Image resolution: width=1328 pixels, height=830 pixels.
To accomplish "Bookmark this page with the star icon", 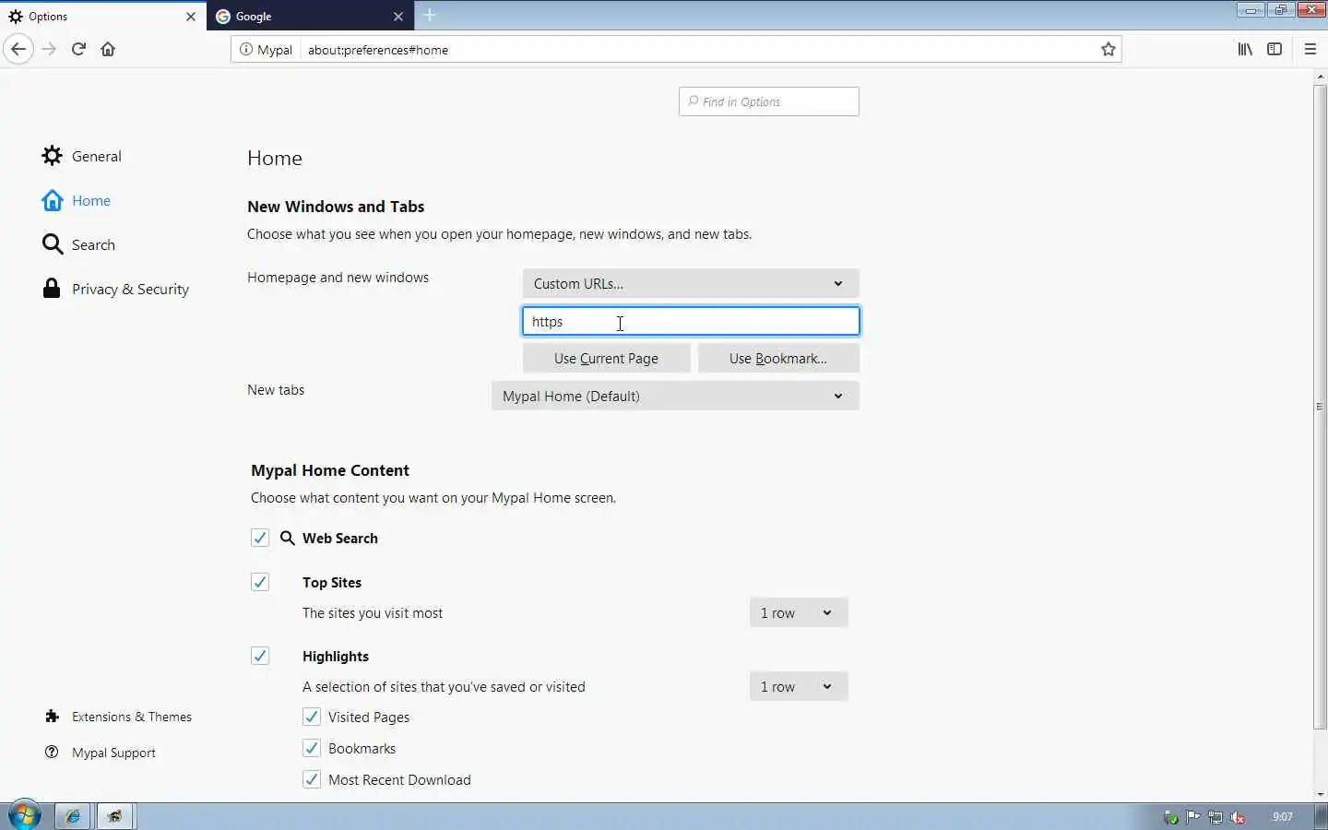I will 1109,50.
